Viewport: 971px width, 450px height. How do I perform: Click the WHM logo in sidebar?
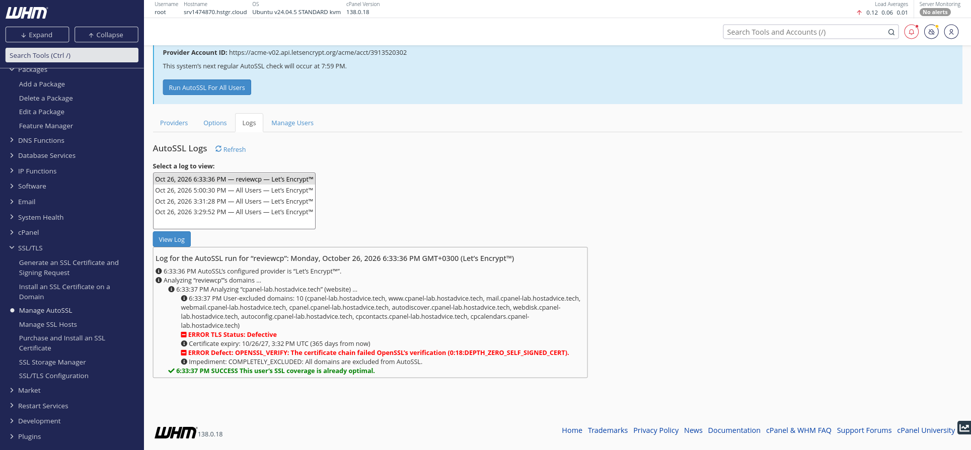(x=27, y=13)
